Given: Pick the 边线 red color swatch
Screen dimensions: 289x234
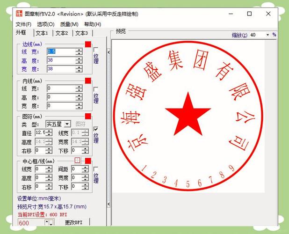Looking at the screenshot, I should tap(88, 44).
